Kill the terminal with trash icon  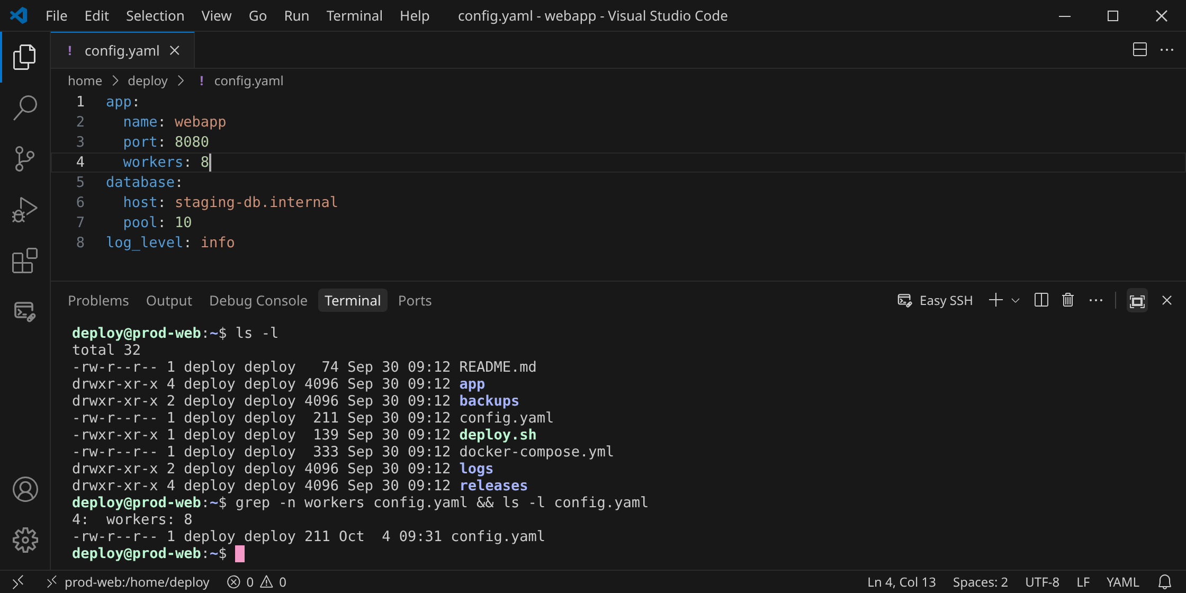tap(1068, 300)
